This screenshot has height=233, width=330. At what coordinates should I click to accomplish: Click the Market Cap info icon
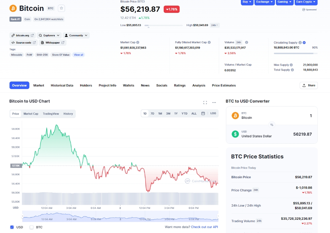(x=138, y=42)
